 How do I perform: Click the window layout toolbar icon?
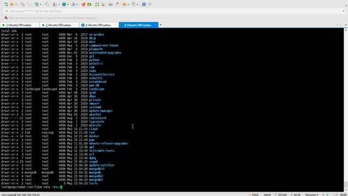pos(133,4)
